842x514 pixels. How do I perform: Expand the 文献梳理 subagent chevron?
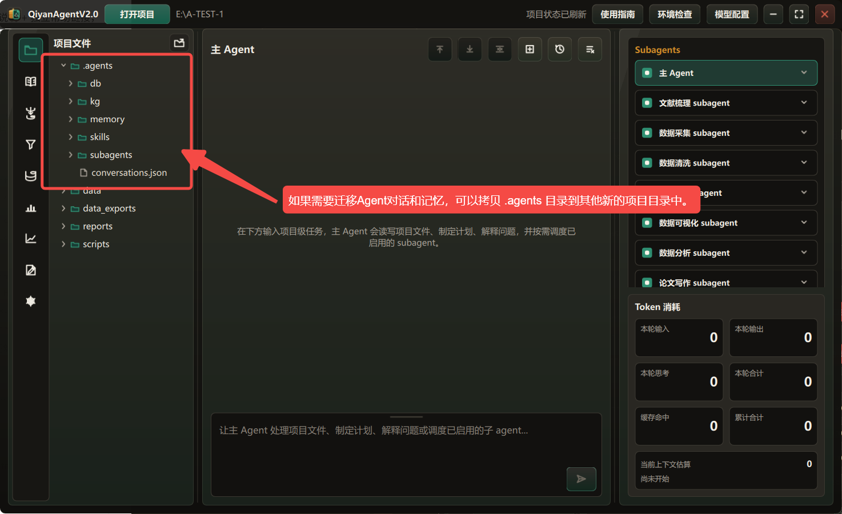(x=804, y=103)
